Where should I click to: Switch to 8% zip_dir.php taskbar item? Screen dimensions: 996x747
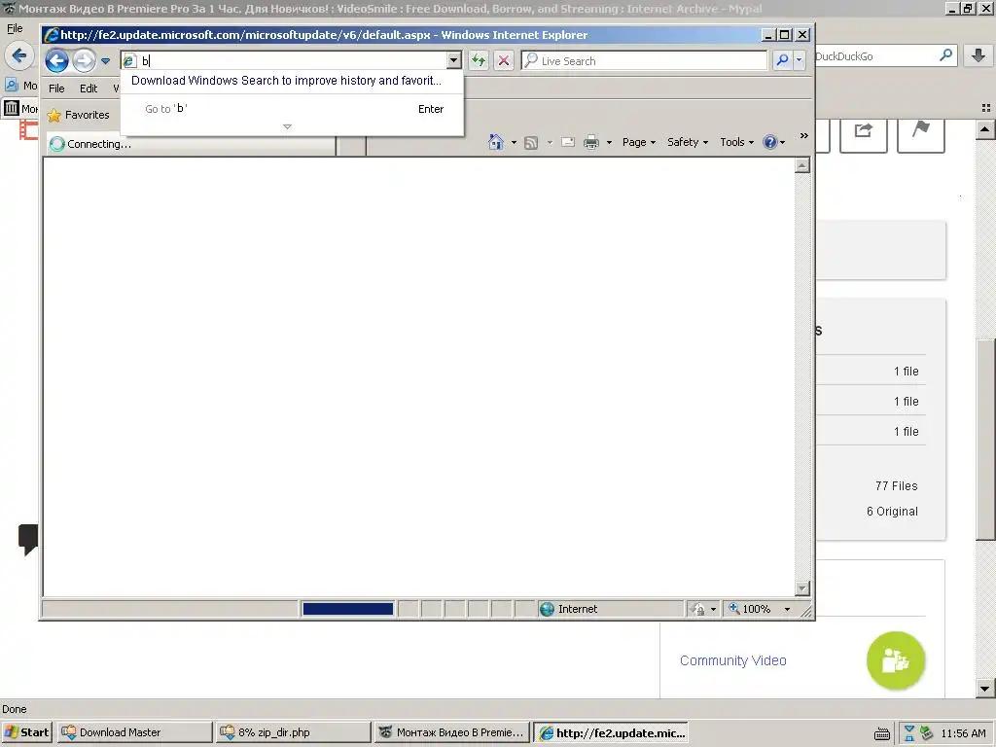coord(293,732)
